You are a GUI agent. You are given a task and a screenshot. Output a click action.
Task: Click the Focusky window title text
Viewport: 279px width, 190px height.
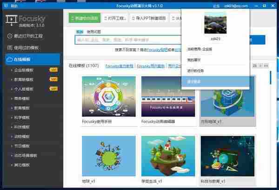click(139, 6)
